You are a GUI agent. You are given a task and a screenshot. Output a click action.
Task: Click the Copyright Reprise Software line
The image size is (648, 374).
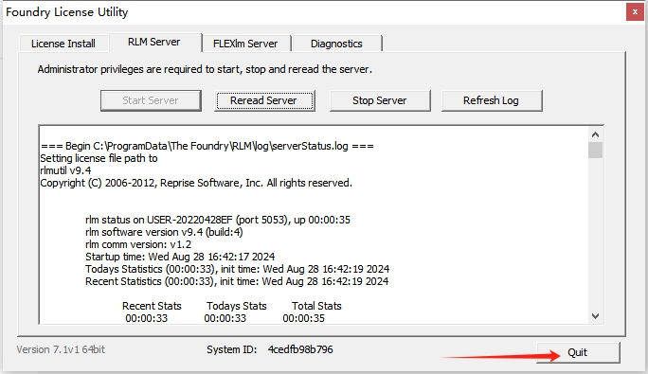click(196, 183)
